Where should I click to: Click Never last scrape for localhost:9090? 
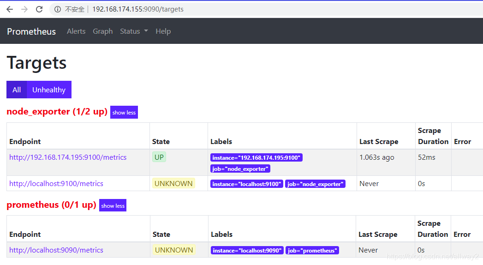pos(368,250)
